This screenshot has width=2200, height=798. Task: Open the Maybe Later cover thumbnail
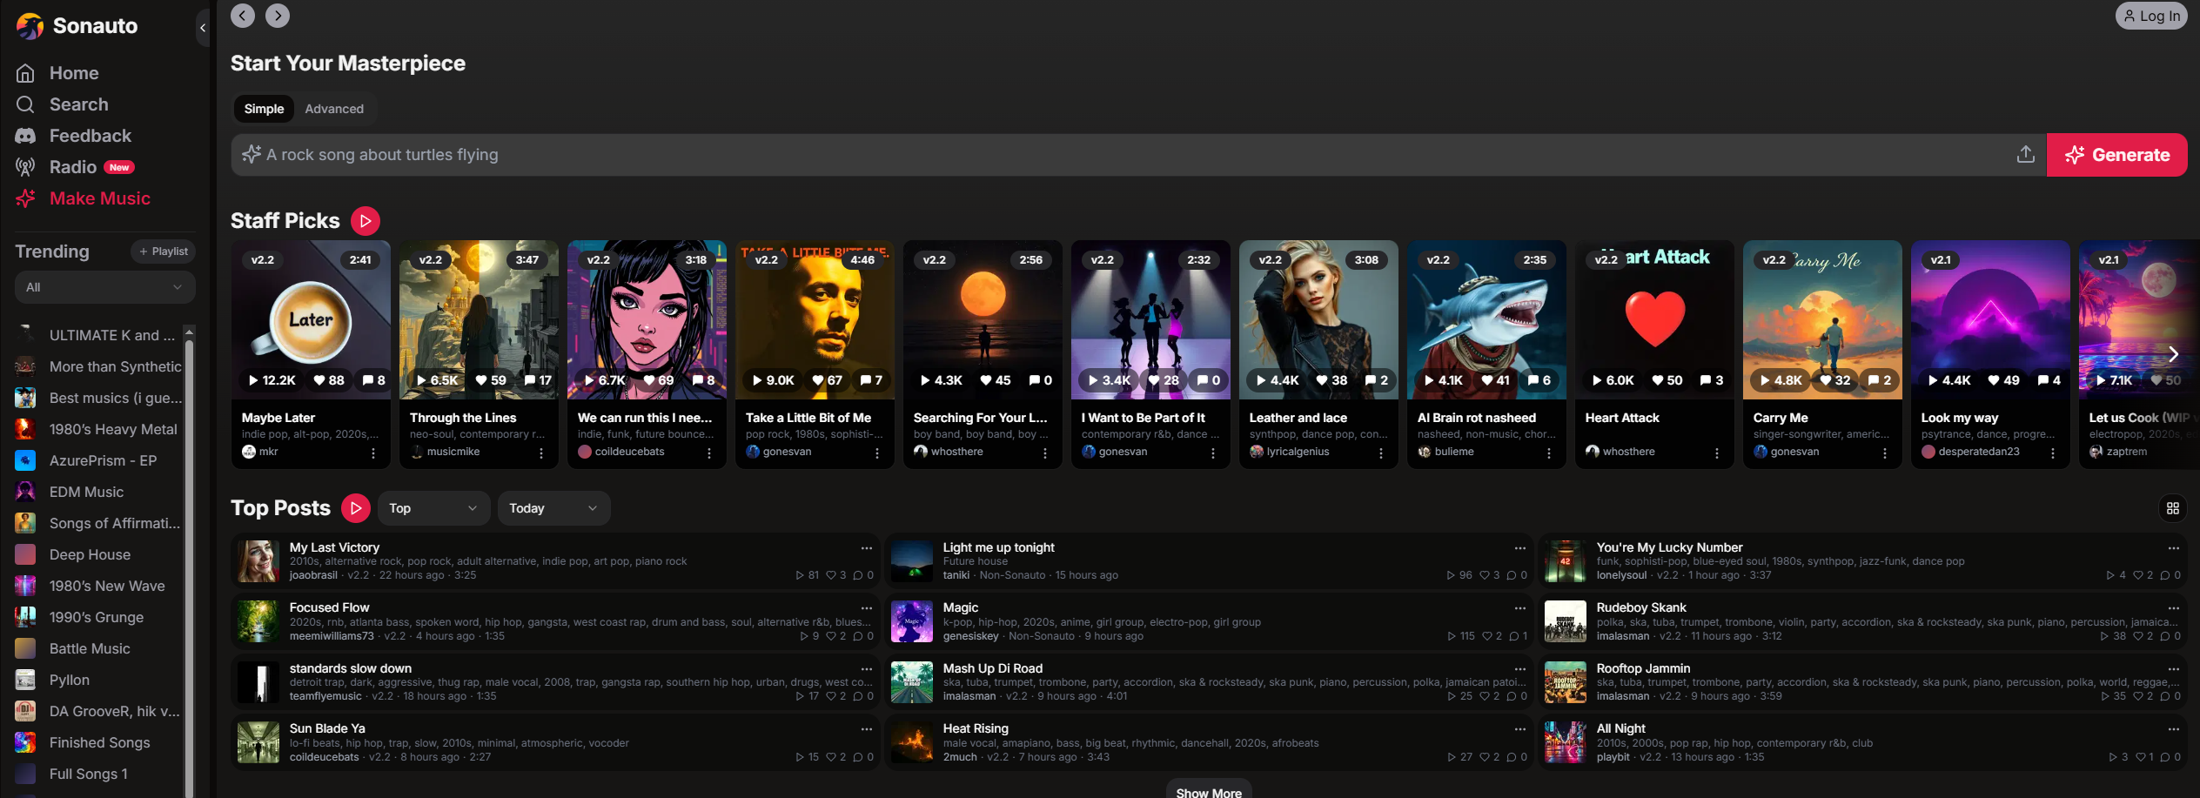coord(311,319)
